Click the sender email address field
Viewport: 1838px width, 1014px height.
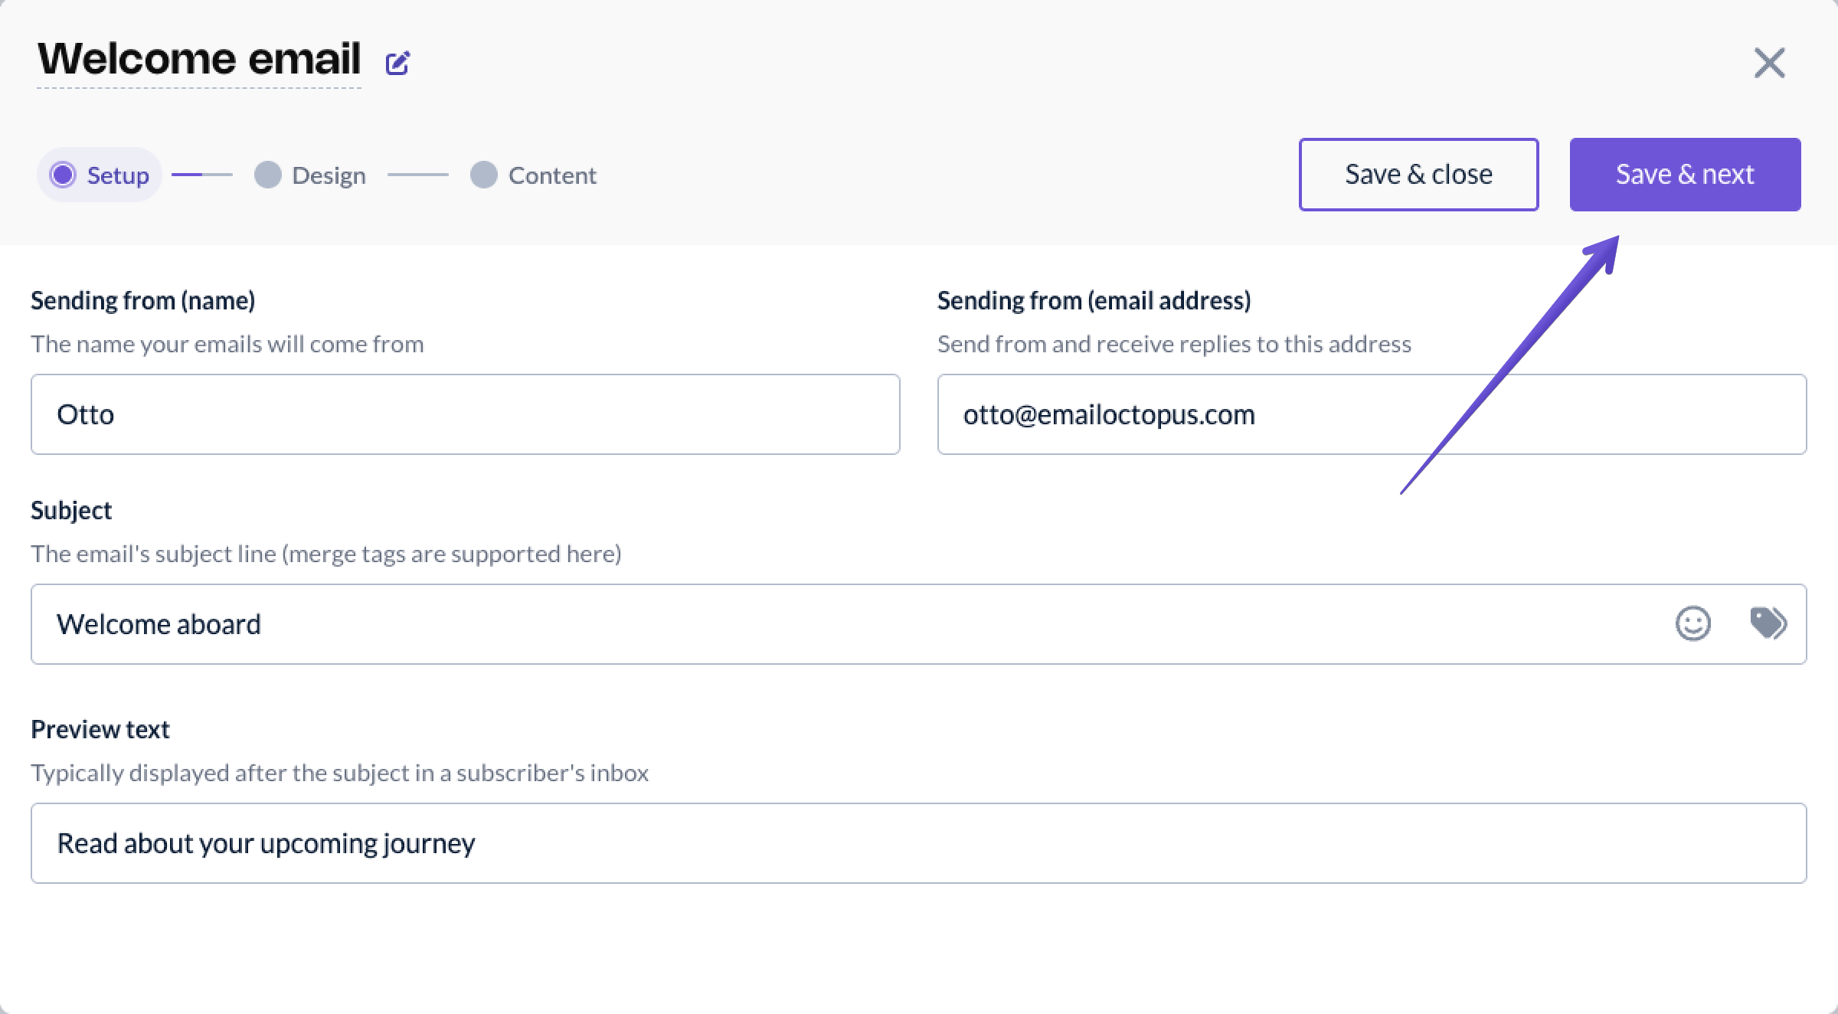coord(1371,414)
